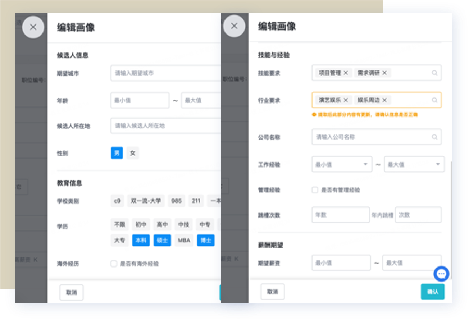This screenshot has height=320, width=469.
Task: Click the 确认 button
Action: coord(433,292)
